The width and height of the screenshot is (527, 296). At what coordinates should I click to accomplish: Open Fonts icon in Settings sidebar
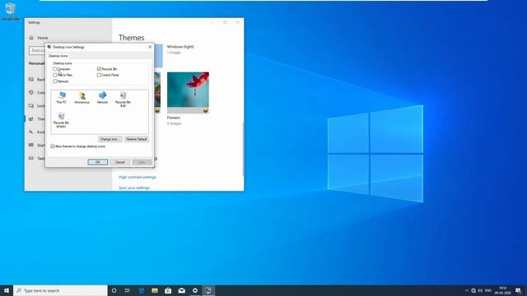tap(31, 132)
